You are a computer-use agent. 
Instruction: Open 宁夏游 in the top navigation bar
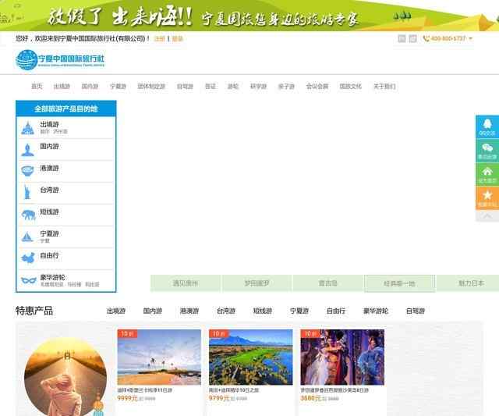(x=118, y=87)
